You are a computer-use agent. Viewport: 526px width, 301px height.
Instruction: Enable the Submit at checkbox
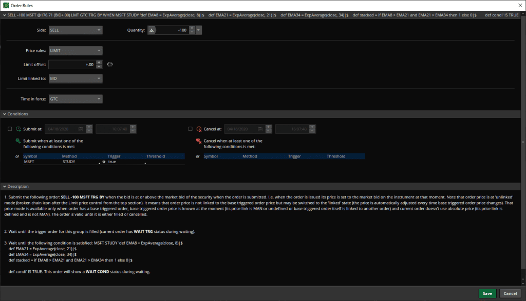point(10,129)
